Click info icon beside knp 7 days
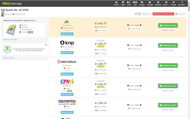This screenshot has width=190, height=119. tap(141, 45)
